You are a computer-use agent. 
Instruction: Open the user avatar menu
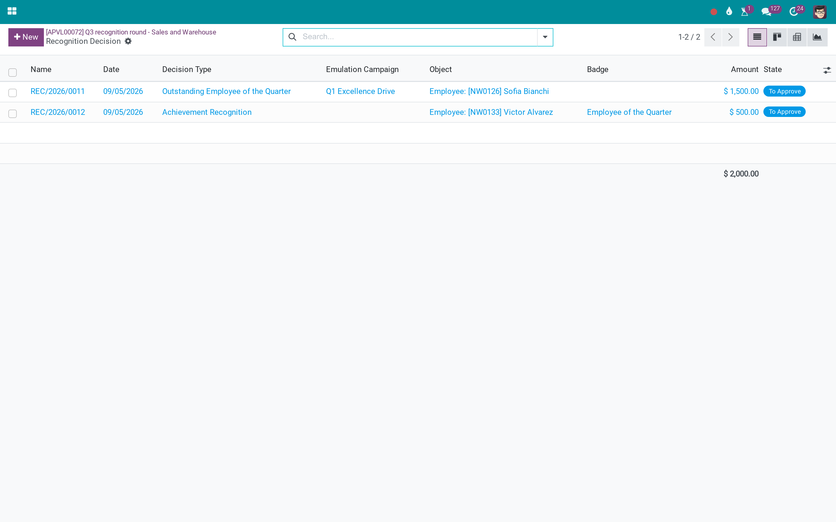click(820, 12)
